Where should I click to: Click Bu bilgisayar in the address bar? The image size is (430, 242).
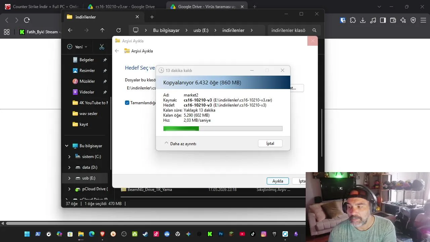tap(166, 30)
